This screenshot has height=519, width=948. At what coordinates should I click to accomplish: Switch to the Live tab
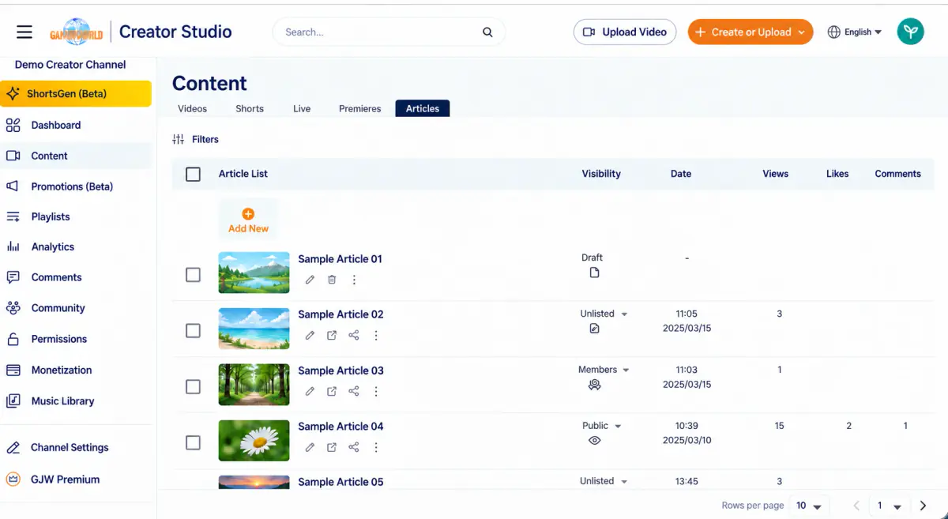click(302, 109)
